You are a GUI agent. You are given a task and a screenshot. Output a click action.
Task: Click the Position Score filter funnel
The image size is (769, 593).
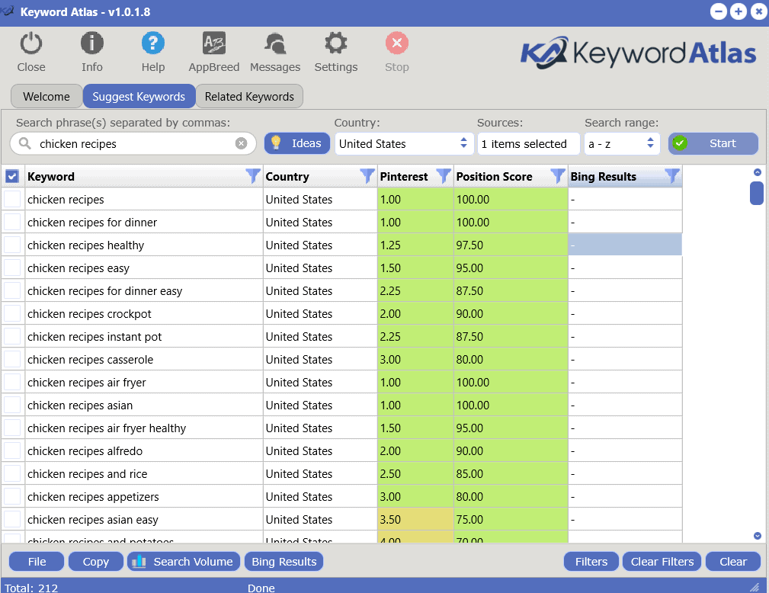pyautogui.click(x=558, y=176)
